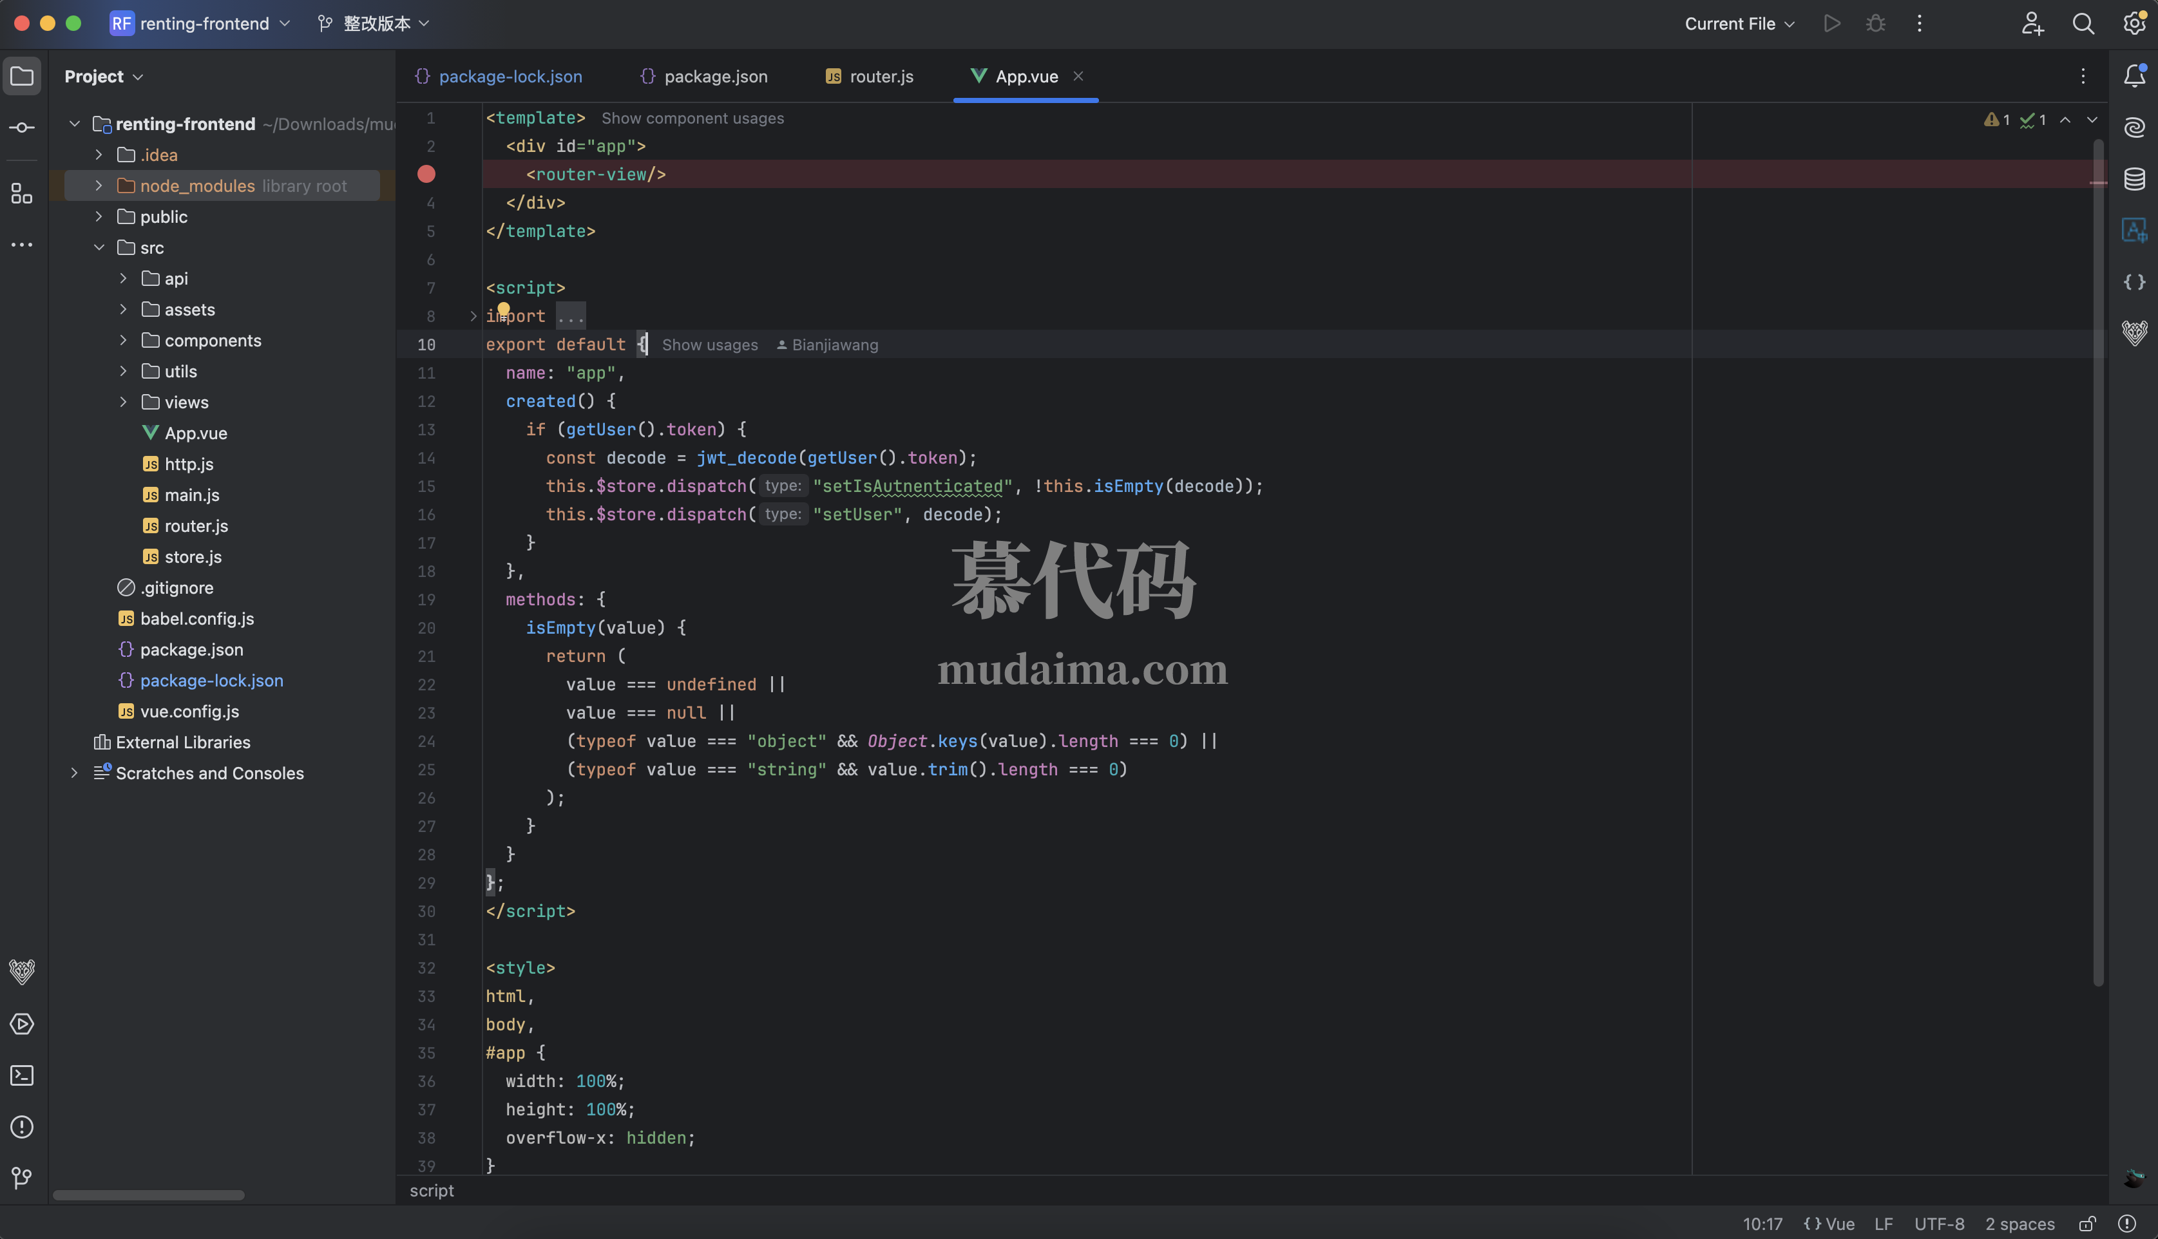Open the Services tool window icon
The height and width of the screenshot is (1239, 2158).
[x=22, y=1024]
